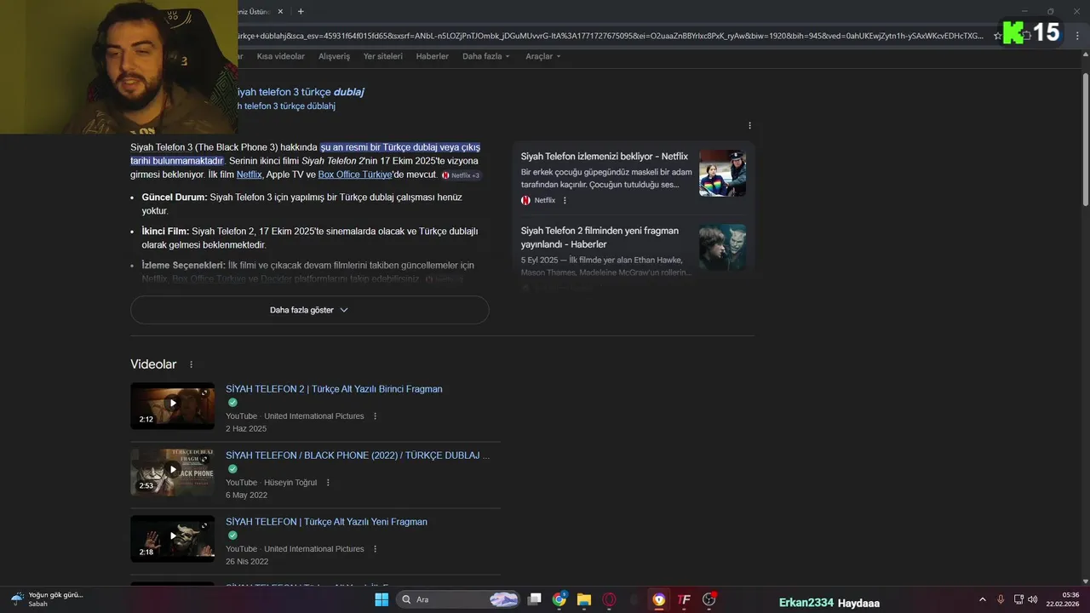Open File Explorer from the taskbar
The height and width of the screenshot is (613, 1090).
584,599
